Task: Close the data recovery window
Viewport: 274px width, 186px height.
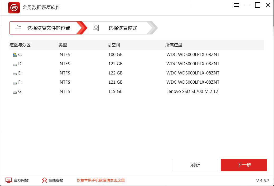Action: pos(268,5)
